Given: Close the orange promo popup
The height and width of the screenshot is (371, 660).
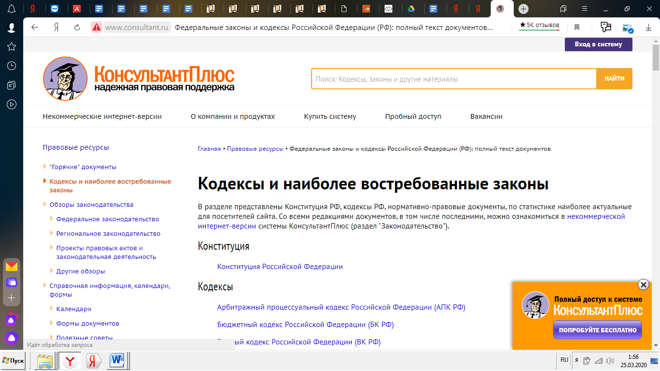Looking at the screenshot, I should tap(643, 285).
